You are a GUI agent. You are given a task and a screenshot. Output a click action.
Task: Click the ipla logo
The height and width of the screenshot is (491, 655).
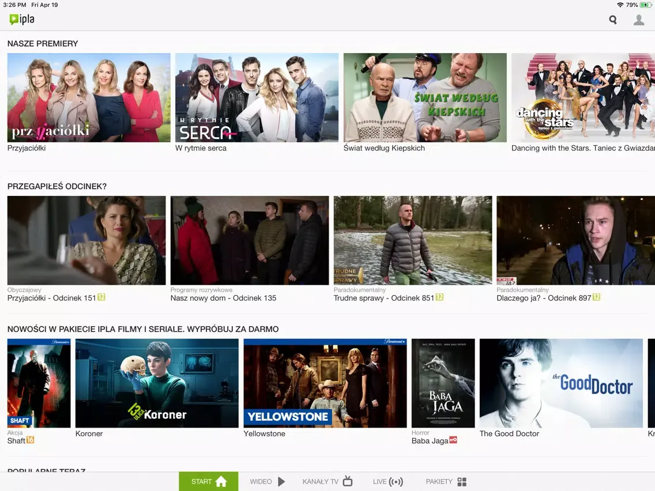(x=22, y=19)
